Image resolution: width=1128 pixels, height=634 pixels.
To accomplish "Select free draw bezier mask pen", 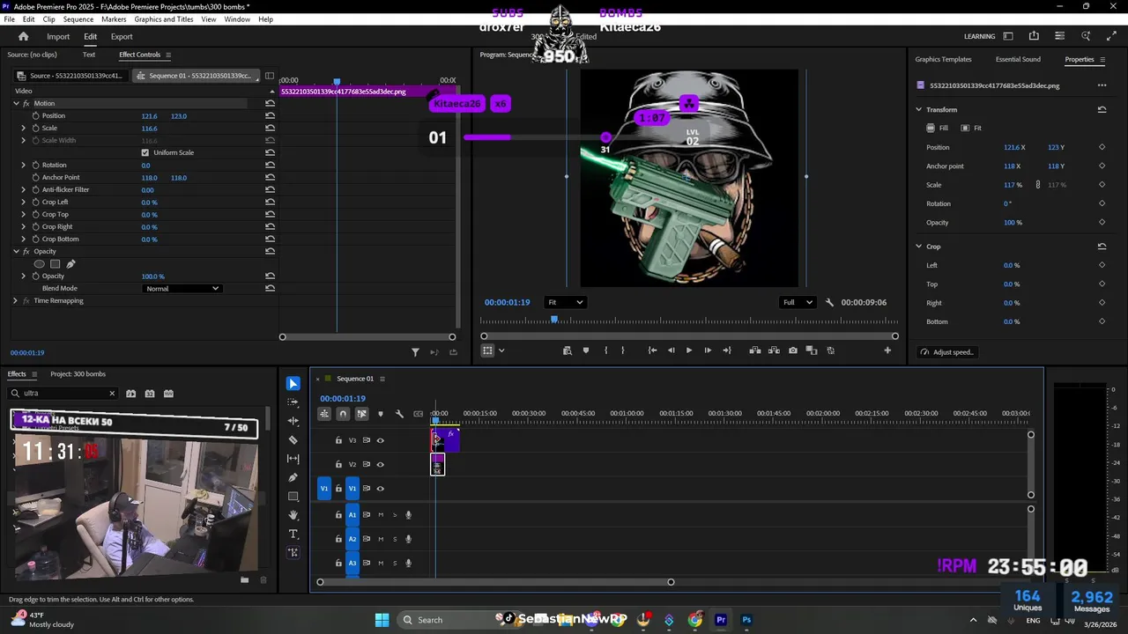I will [70, 264].
